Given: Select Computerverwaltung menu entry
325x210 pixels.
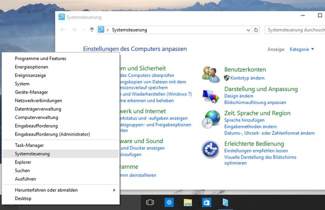Looking at the screenshot, I should 61,117.
